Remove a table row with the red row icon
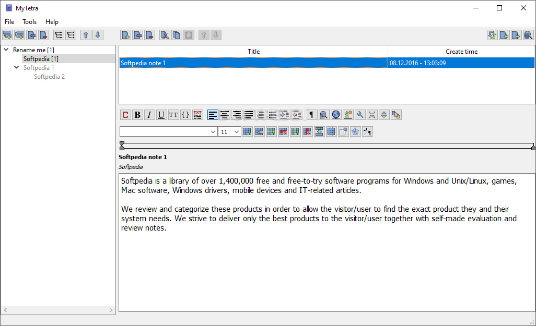 283,132
